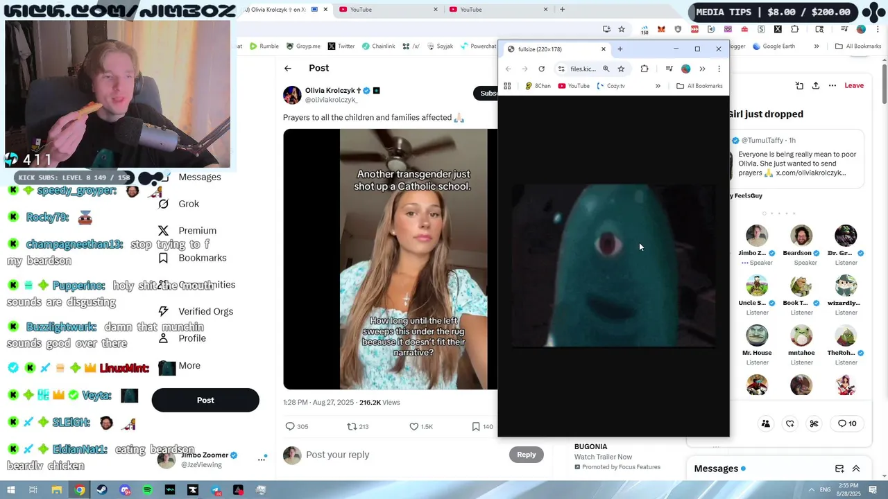Switch to the first YouTube tab
Screen dimensions: 888x499
point(388,10)
